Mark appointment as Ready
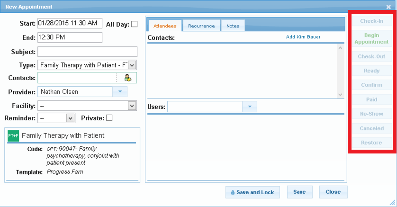Image resolution: width=397 pixels, height=207 pixels. pos(372,71)
